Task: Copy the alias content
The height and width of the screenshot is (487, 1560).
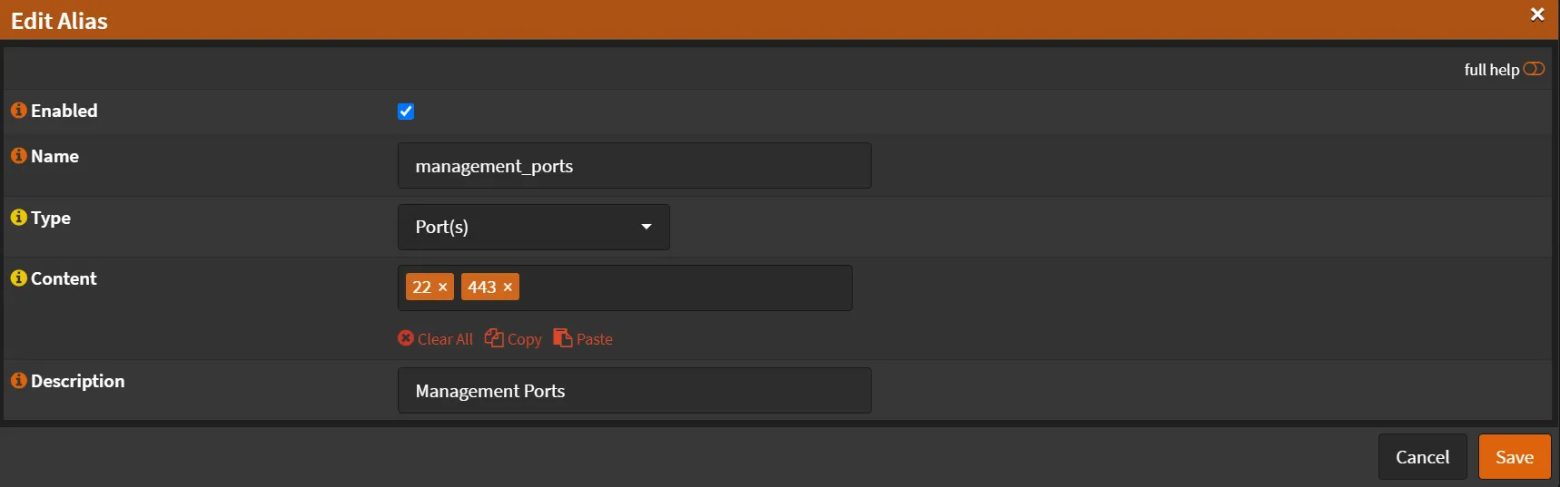Action: tap(513, 339)
